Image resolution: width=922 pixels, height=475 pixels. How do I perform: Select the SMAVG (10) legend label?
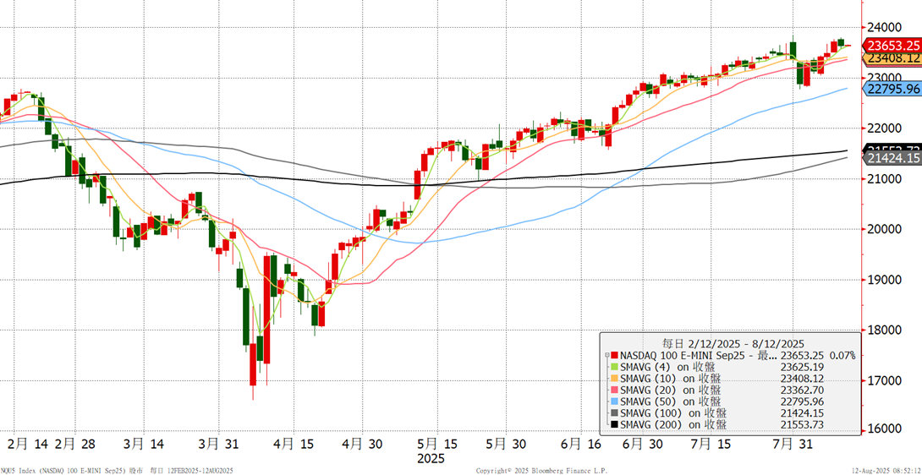tap(670, 378)
